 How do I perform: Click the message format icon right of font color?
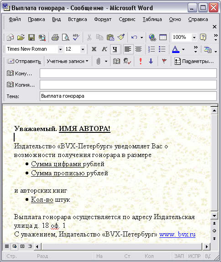point(208,49)
